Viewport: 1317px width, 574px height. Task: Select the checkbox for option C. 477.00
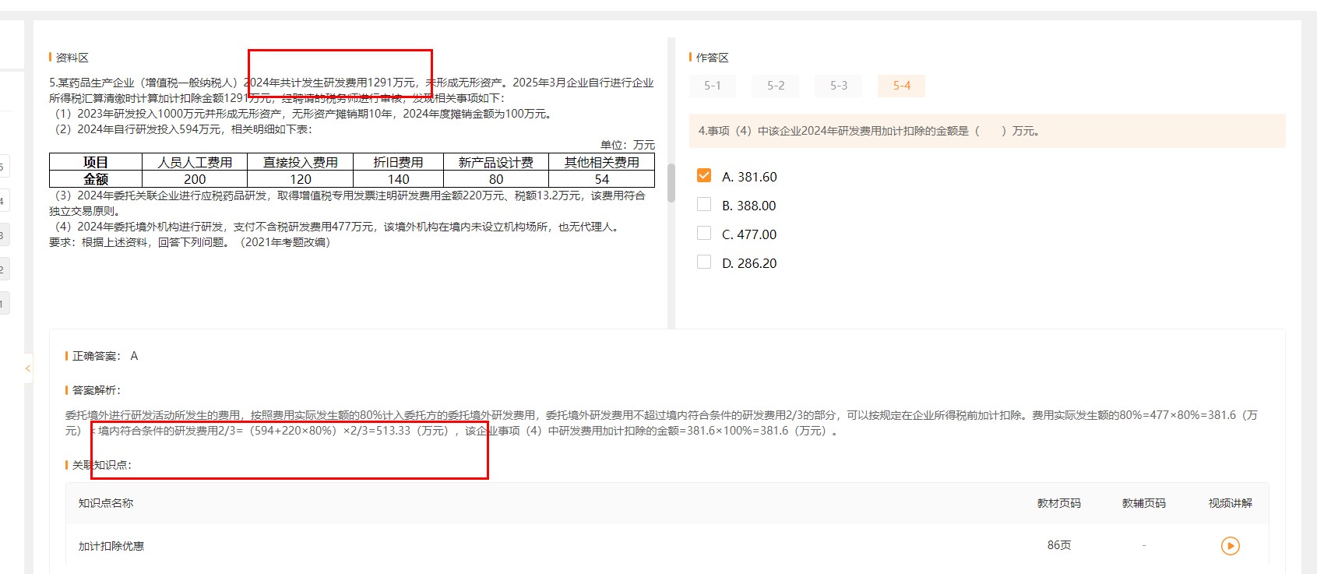pos(704,234)
